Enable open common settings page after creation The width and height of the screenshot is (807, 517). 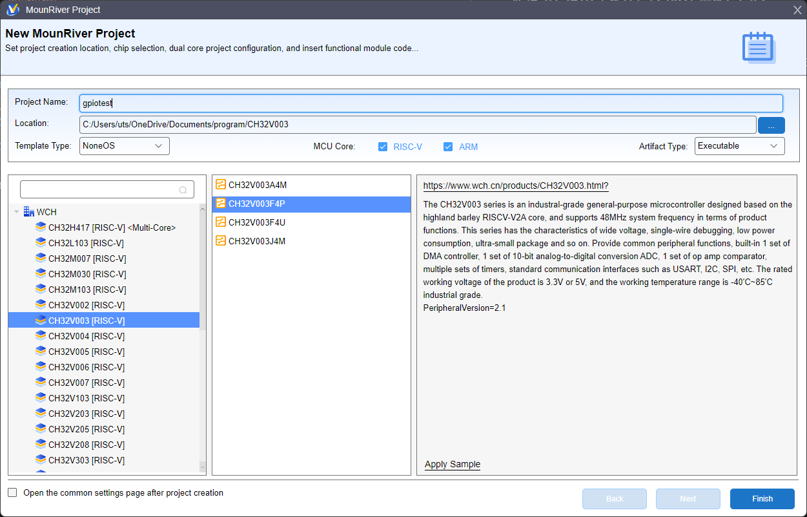click(x=13, y=493)
